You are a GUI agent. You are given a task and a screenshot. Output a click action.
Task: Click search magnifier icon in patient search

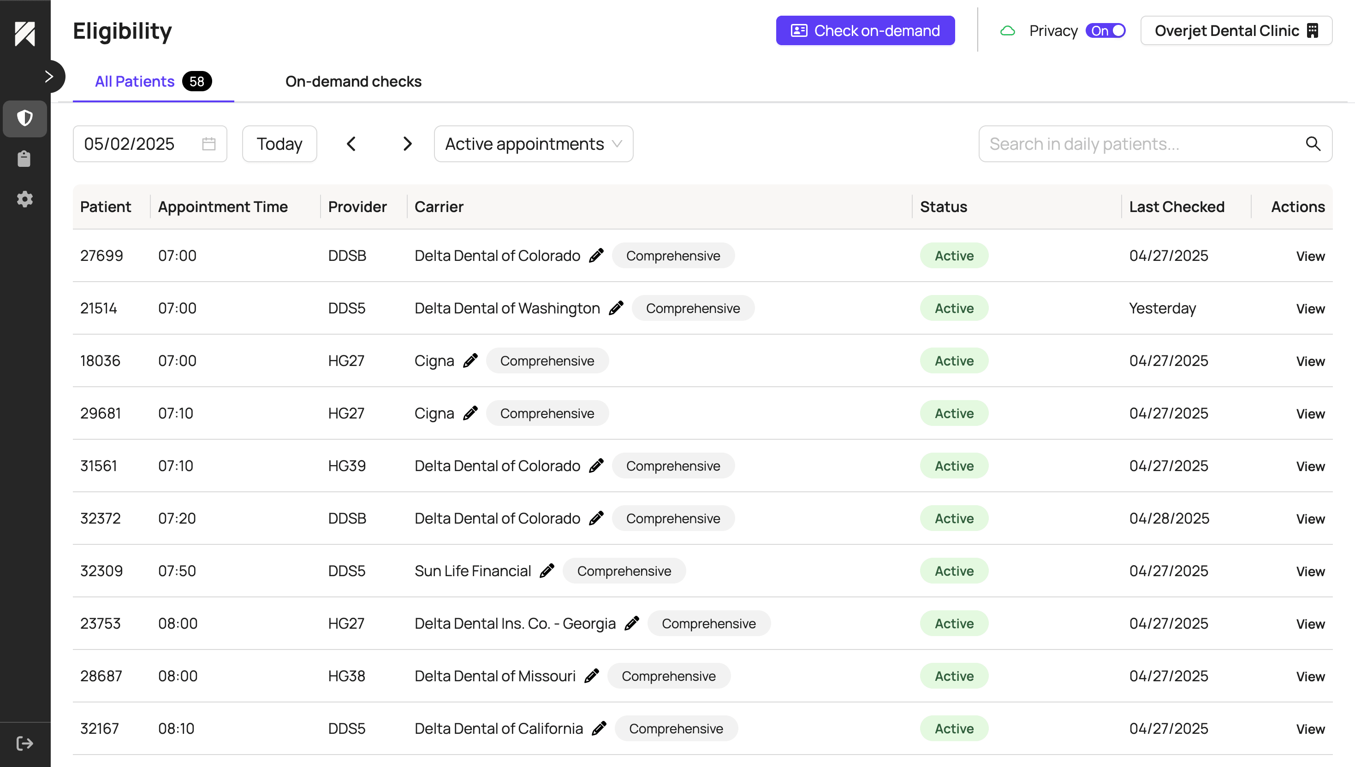coord(1312,144)
